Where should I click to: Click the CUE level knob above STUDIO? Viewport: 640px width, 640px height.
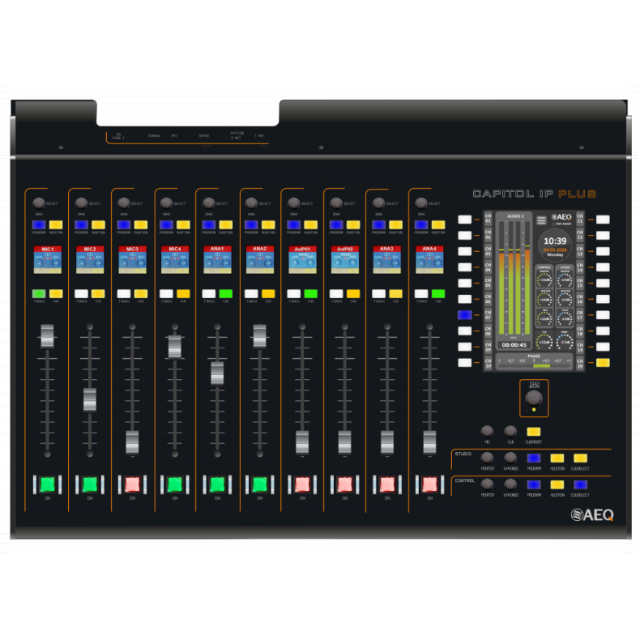510,431
